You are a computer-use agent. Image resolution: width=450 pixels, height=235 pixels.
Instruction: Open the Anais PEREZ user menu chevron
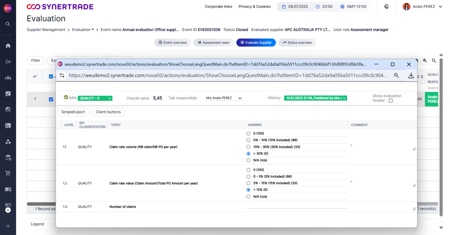tap(440, 6)
